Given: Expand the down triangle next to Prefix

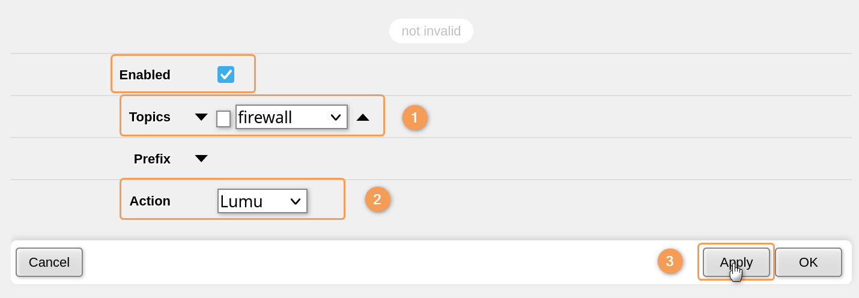Looking at the screenshot, I should (x=201, y=159).
